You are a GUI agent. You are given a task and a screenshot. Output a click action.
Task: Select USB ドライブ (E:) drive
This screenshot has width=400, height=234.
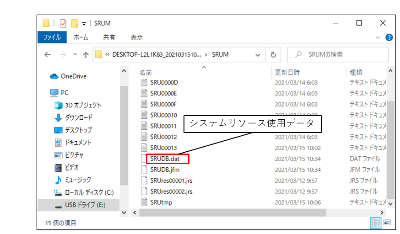coord(79,205)
